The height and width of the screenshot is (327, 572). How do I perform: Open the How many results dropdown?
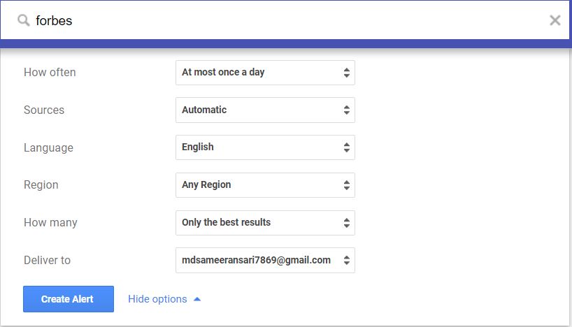click(265, 222)
